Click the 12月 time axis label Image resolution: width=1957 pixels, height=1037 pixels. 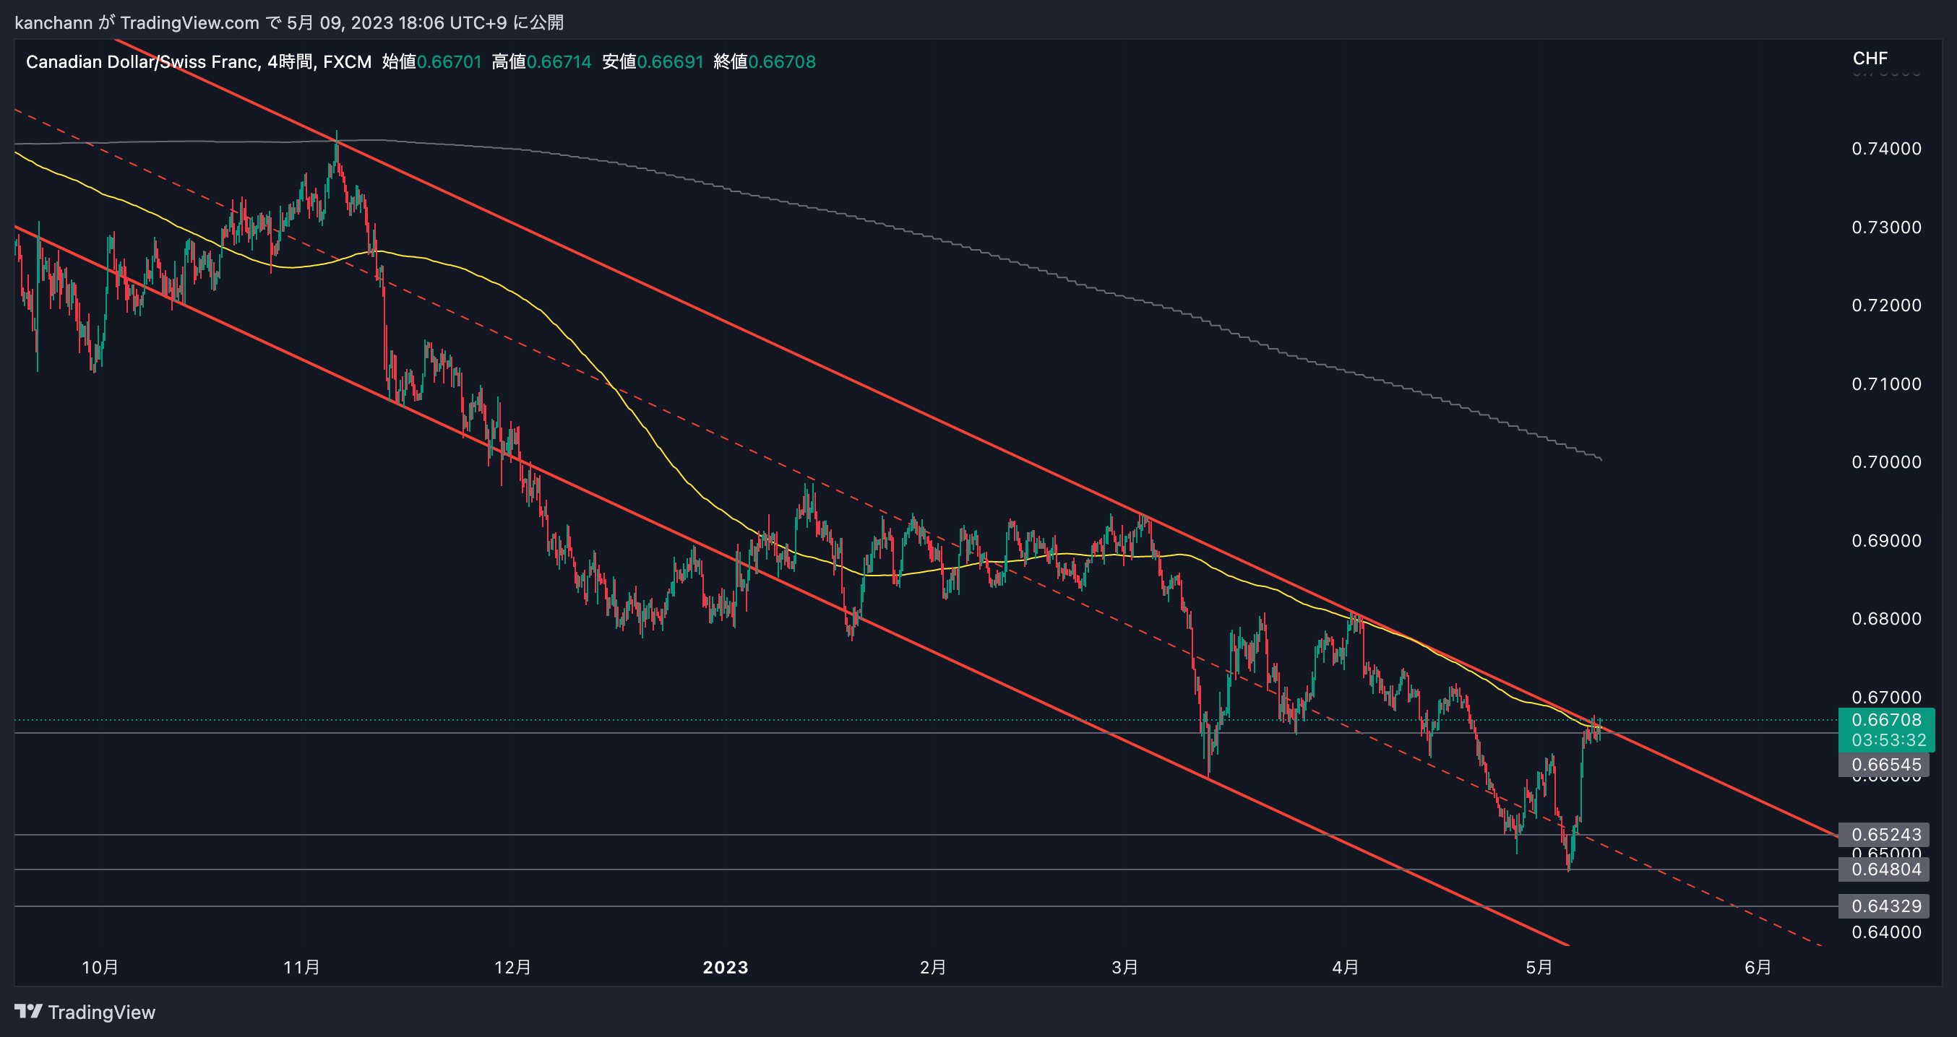pos(513,967)
